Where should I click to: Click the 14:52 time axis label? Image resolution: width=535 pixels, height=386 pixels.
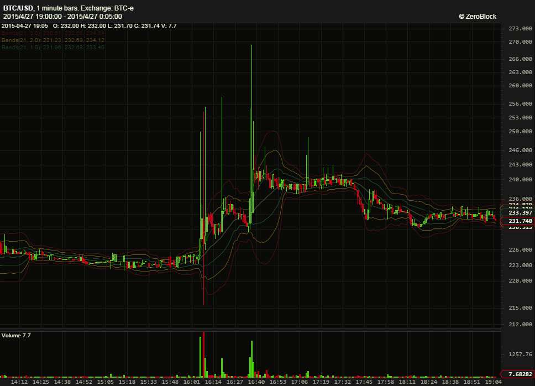coord(84,382)
